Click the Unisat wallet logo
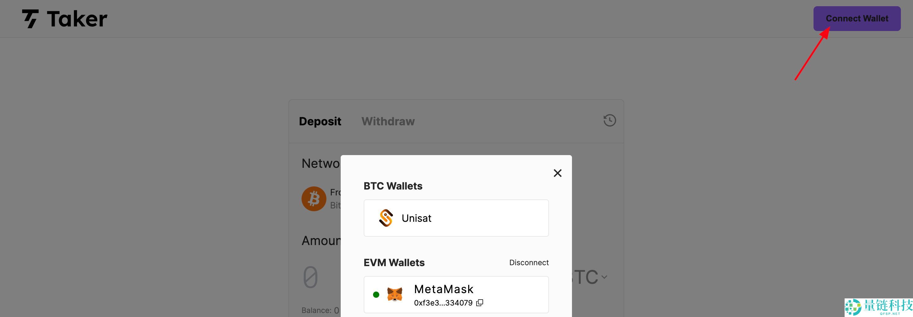The height and width of the screenshot is (317, 913). point(386,218)
